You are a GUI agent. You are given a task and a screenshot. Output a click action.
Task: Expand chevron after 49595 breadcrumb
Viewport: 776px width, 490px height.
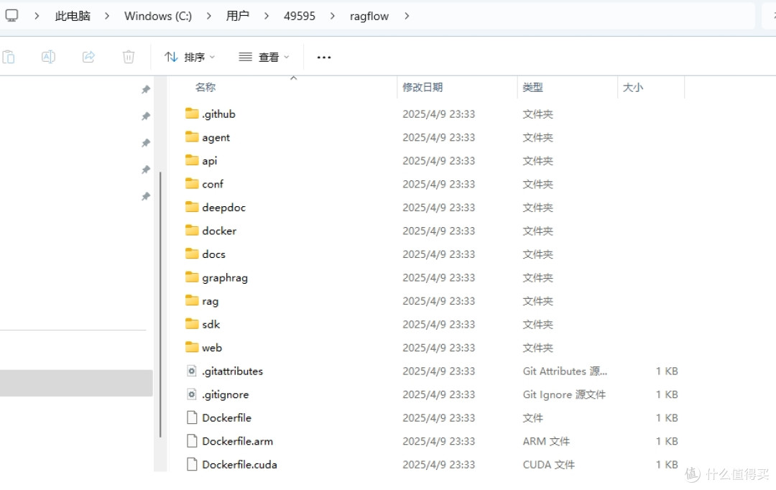[x=333, y=17]
